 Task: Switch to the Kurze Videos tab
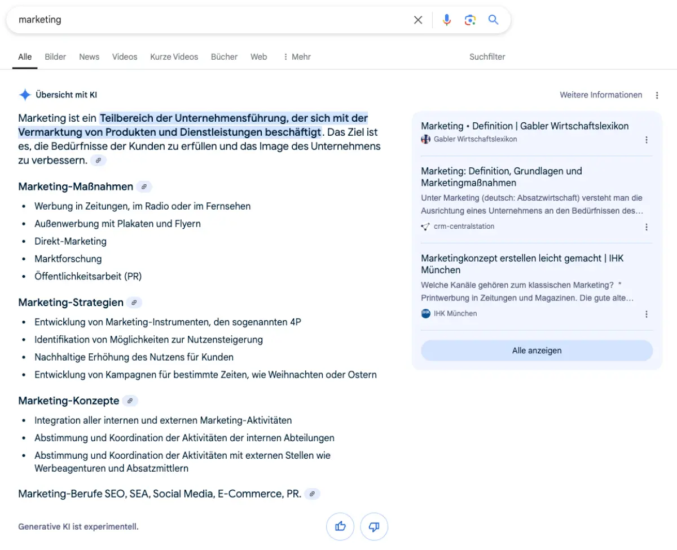(174, 57)
